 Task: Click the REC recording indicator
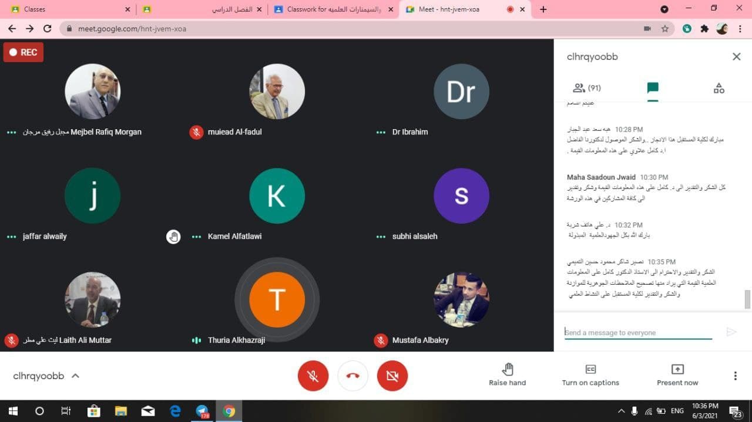tap(23, 52)
